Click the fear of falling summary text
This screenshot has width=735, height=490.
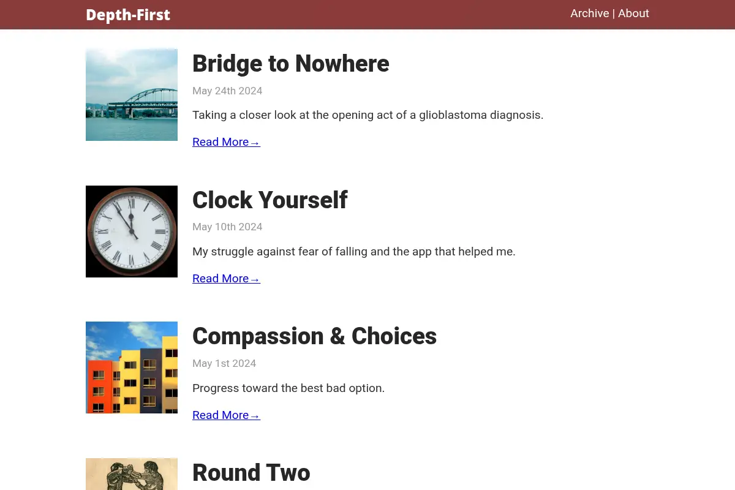(x=354, y=252)
